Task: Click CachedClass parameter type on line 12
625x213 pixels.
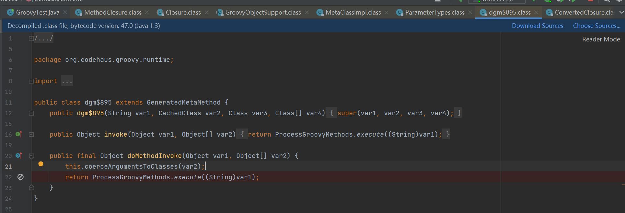Action: pos(180,113)
